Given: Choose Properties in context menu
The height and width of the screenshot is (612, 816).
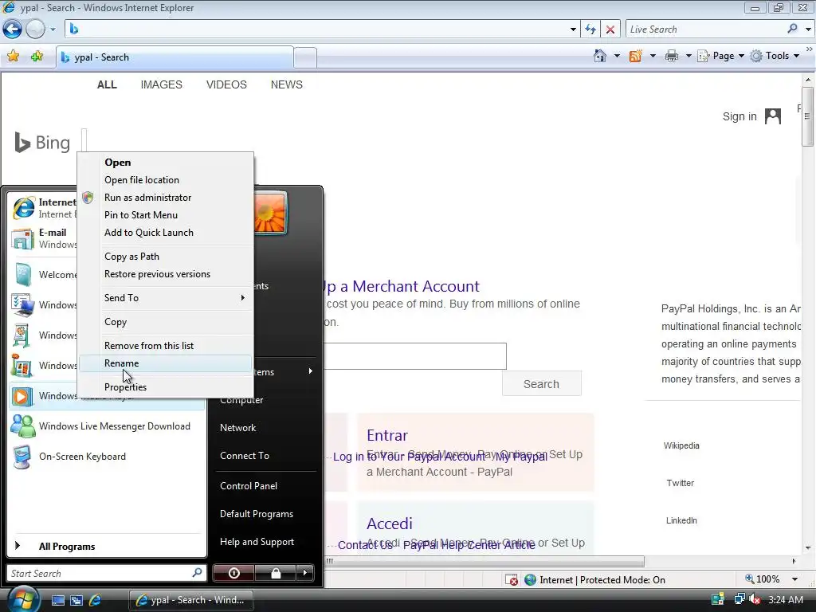Looking at the screenshot, I should (165, 387).
